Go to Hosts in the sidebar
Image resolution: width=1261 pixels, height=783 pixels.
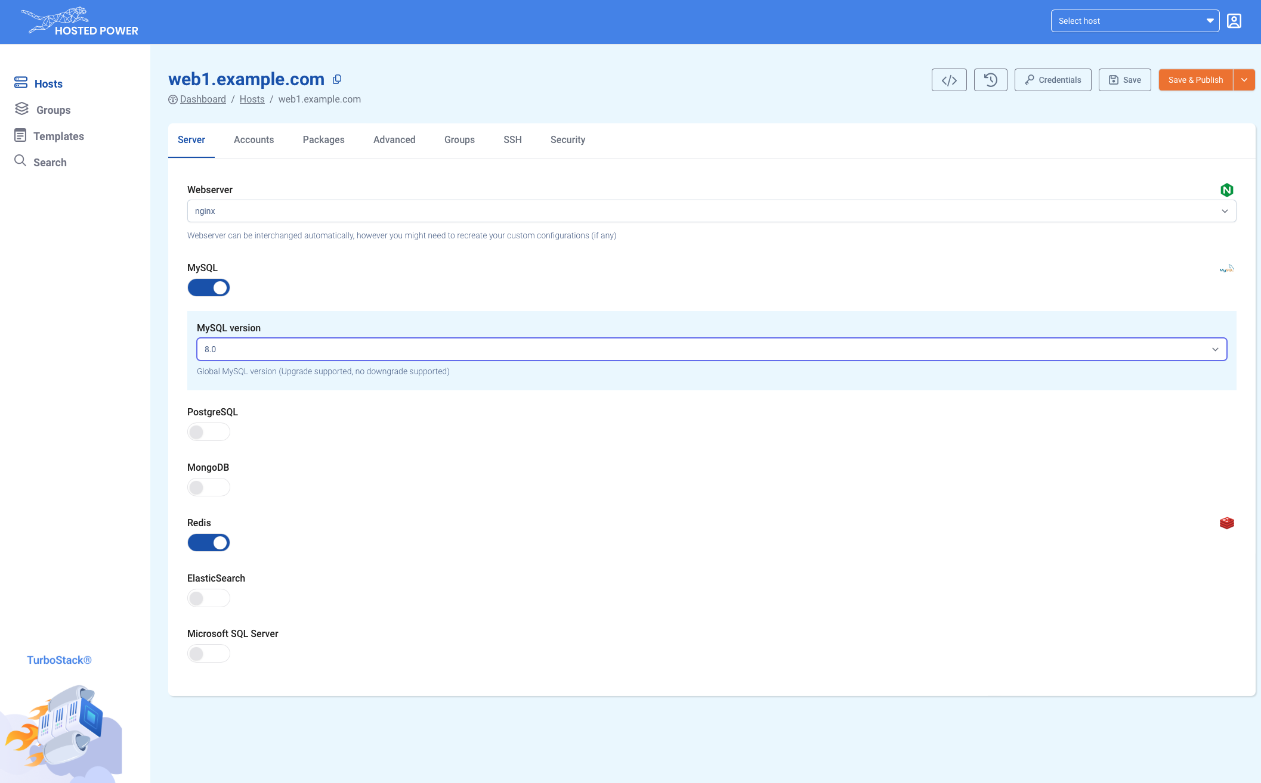click(48, 84)
